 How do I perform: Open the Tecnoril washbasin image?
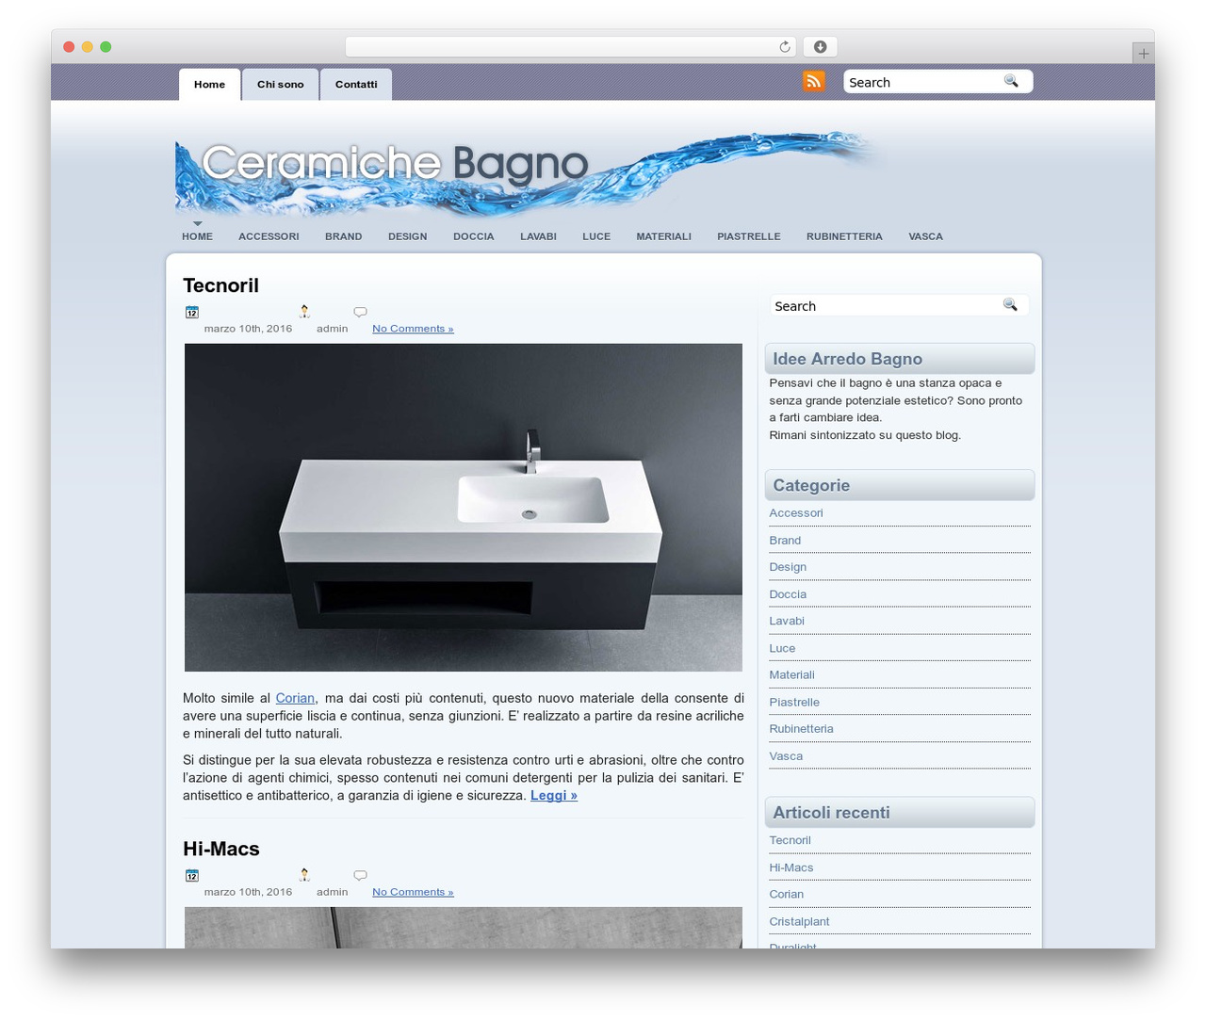coord(464,508)
